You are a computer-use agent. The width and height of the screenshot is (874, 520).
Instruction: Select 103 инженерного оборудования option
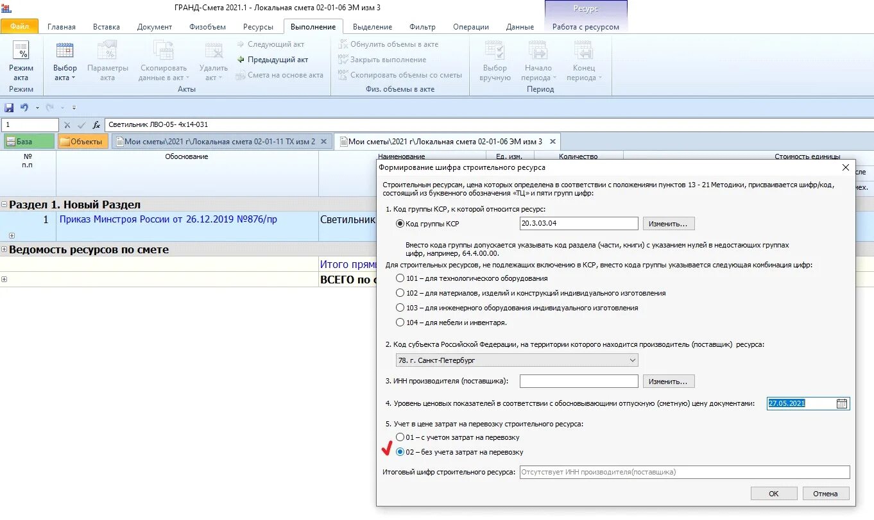(x=400, y=308)
